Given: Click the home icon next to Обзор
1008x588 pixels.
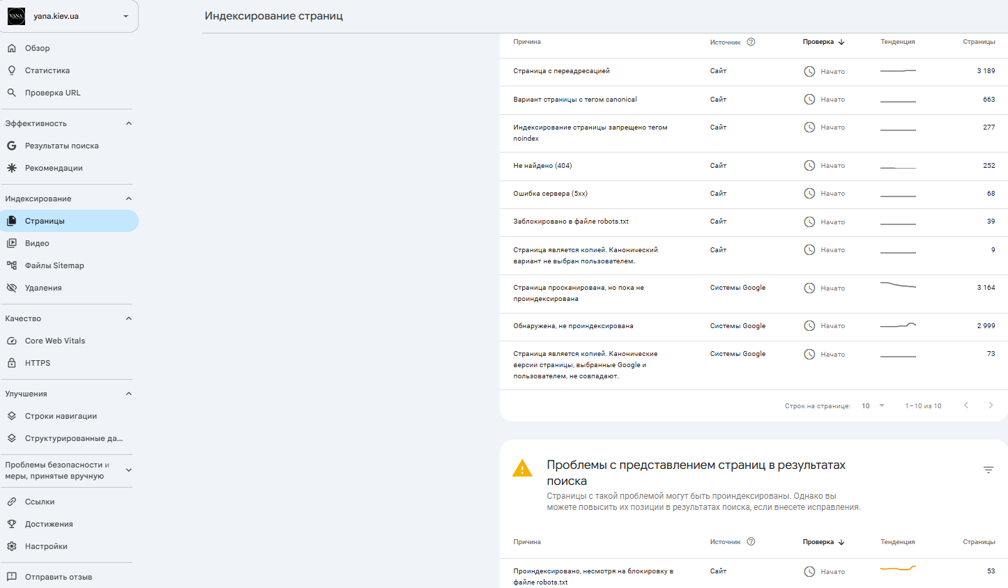Looking at the screenshot, I should click(x=12, y=48).
